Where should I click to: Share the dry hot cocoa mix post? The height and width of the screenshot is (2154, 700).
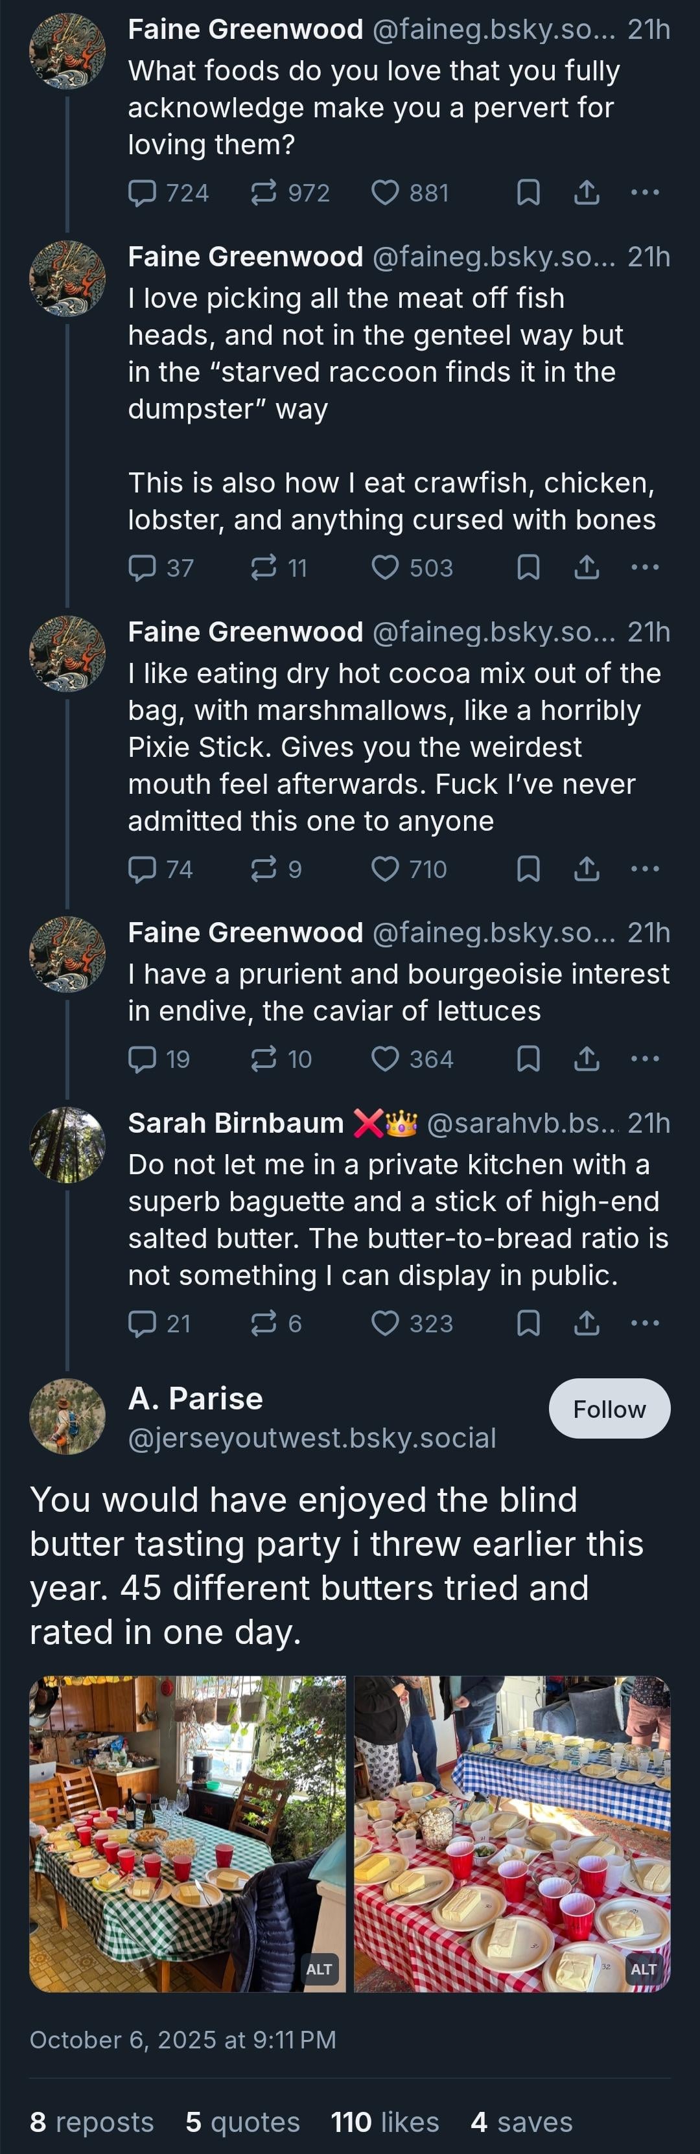pyautogui.click(x=587, y=869)
